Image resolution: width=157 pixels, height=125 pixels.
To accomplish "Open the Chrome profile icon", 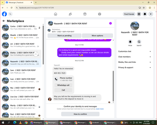I will pos(150,8).
